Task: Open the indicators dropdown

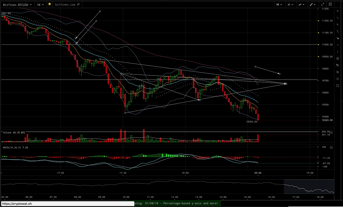Action: point(302,5)
